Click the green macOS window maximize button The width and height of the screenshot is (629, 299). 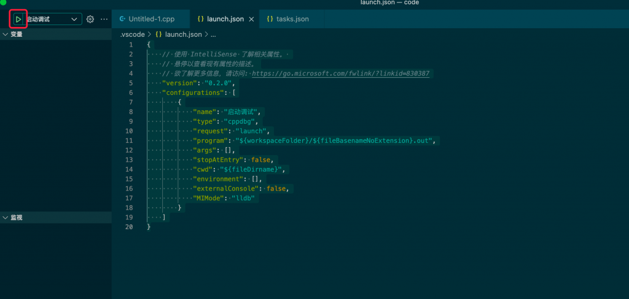[x=3, y=2]
